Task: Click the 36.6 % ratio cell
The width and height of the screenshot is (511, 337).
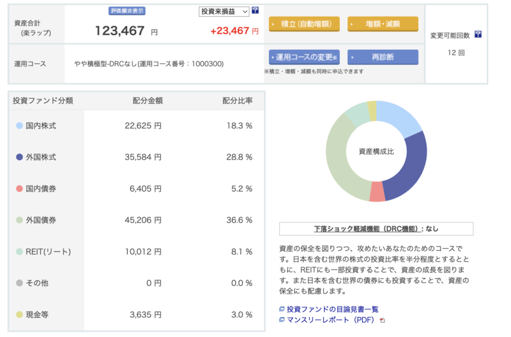Action: (x=240, y=220)
